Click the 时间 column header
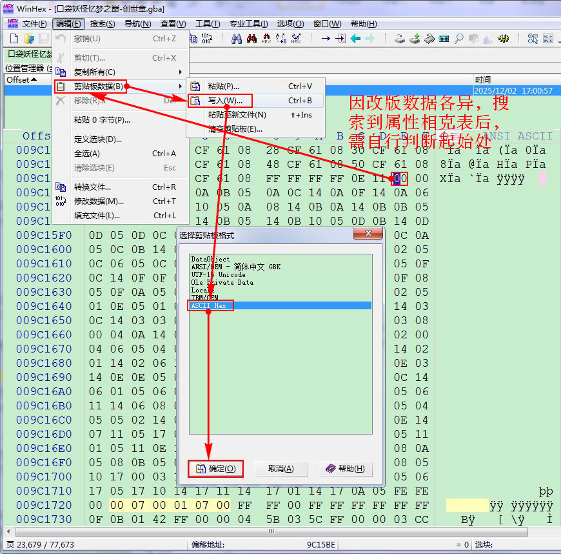Image resolution: width=561 pixels, height=554 pixels. coord(517,80)
